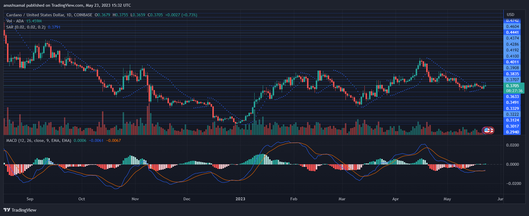Image resolution: width=529 pixels, height=216 pixels.
Task: Open the USD currency selector on price axis
Action: click(x=510, y=15)
